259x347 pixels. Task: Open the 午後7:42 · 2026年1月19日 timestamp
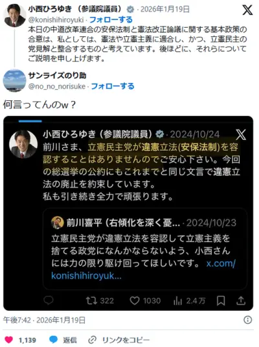44,320
